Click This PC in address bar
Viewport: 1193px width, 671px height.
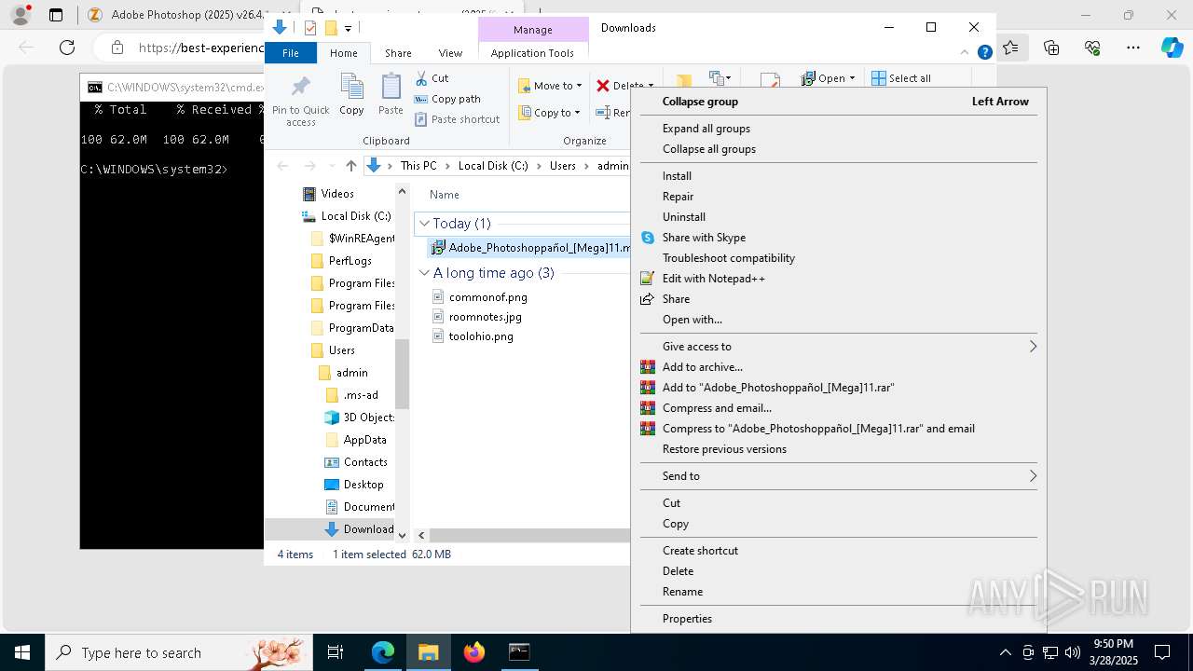pyautogui.click(x=418, y=166)
